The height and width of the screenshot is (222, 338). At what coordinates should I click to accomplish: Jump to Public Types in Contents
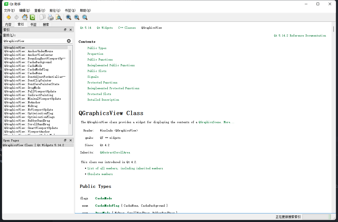pyautogui.click(x=97, y=48)
